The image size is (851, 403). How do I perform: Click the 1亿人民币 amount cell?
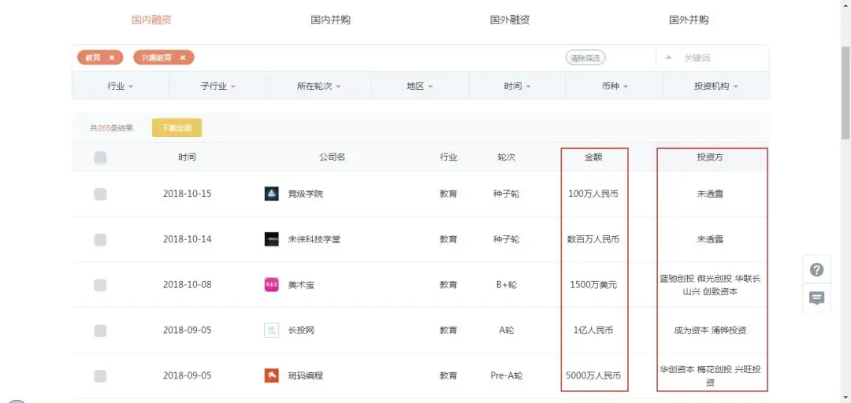tap(593, 330)
